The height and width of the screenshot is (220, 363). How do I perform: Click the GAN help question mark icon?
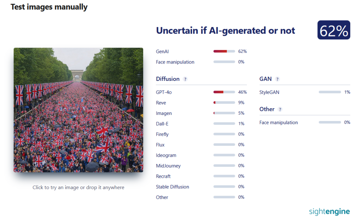pyautogui.click(x=277, y=79)
